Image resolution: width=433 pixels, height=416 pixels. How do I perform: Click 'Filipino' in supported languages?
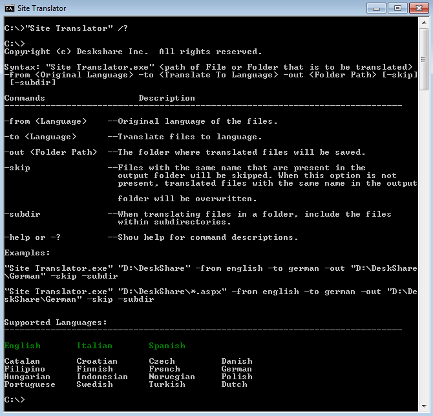tap(25, 369)
